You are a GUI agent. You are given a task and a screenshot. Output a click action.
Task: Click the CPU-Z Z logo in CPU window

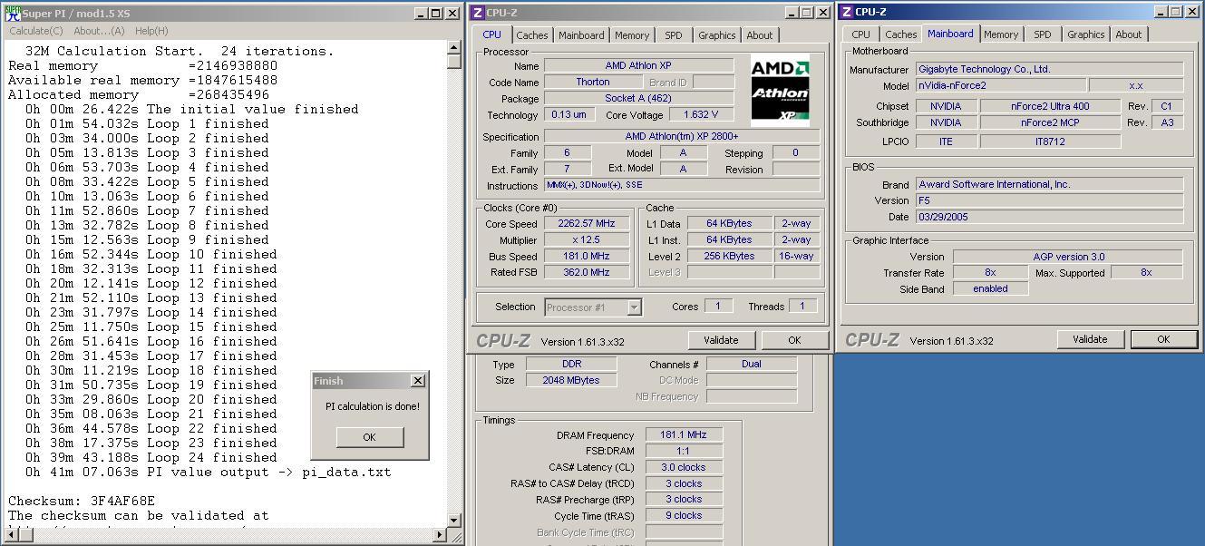click(x=477, y=13)
